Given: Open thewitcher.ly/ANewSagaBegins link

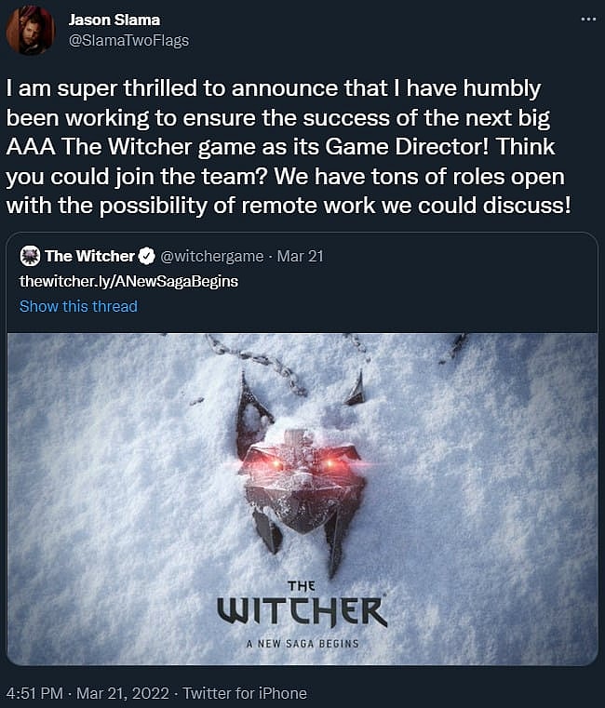Looking at the screenshot, I should (128, 281).
